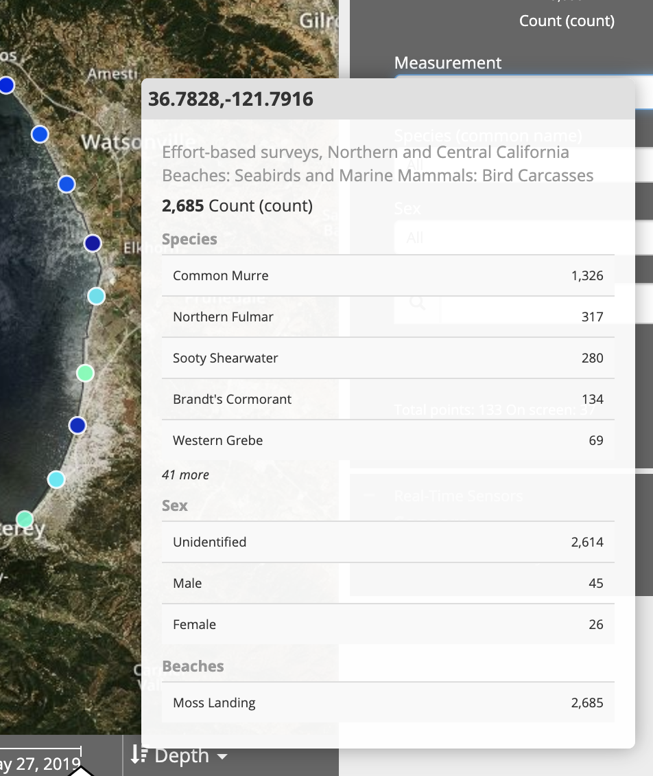Click the Measurement label in the side panel
The width and height of the screenshot is (653, 776).
click(x=447, y=63)
